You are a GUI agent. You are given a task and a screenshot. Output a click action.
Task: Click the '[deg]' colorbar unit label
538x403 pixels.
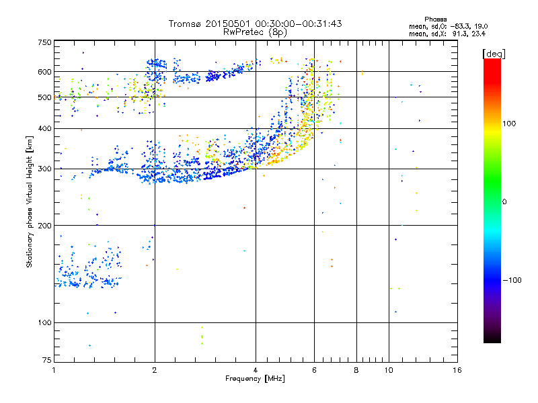[494, 54]
